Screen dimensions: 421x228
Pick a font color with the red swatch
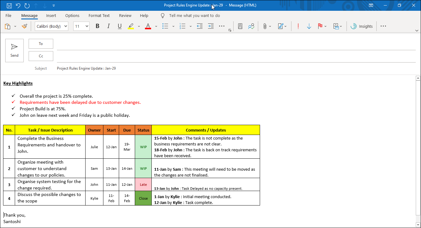pos(147,26)
